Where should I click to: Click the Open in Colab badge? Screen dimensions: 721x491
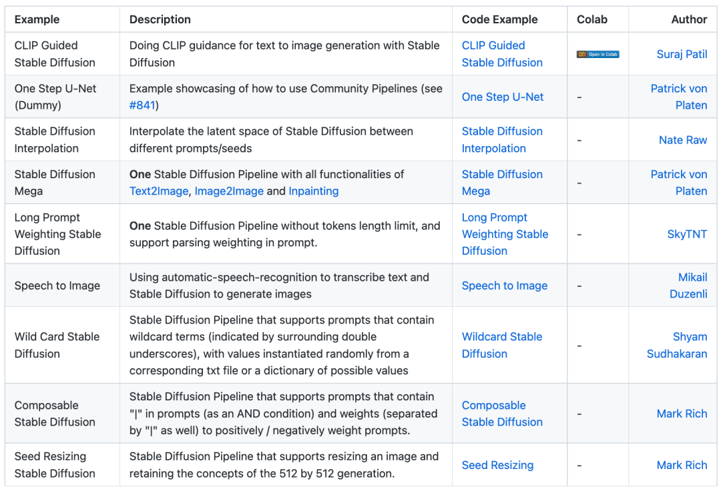[x=597, y=54]
